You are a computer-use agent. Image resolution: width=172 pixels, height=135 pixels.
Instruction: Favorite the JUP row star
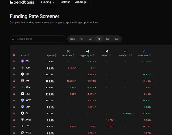point(14,68)
